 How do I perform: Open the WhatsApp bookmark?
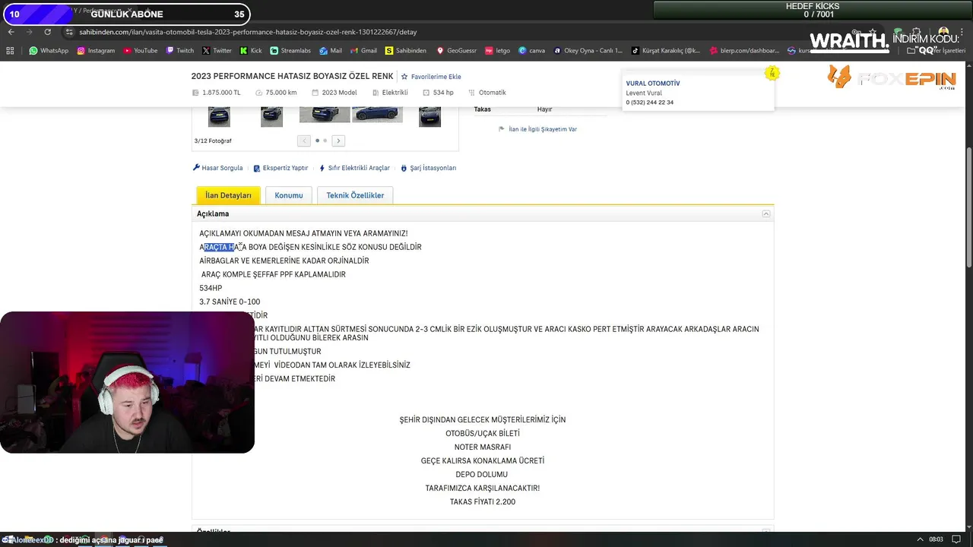pos(49,51)
